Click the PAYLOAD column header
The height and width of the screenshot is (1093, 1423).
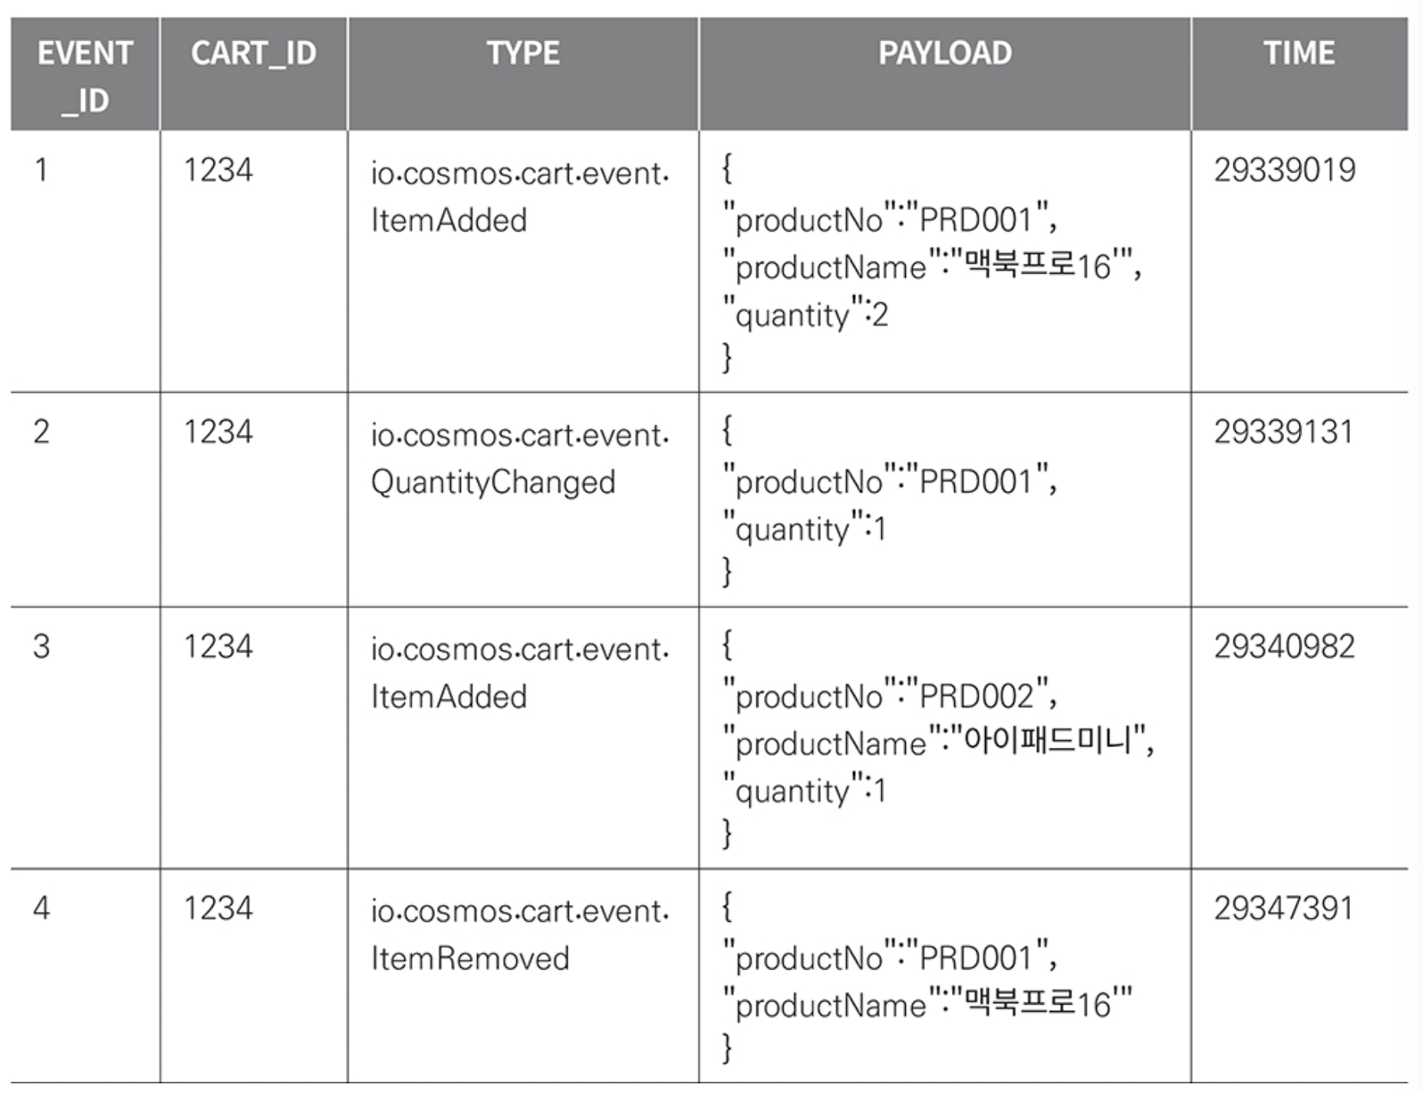coord(944,53)
